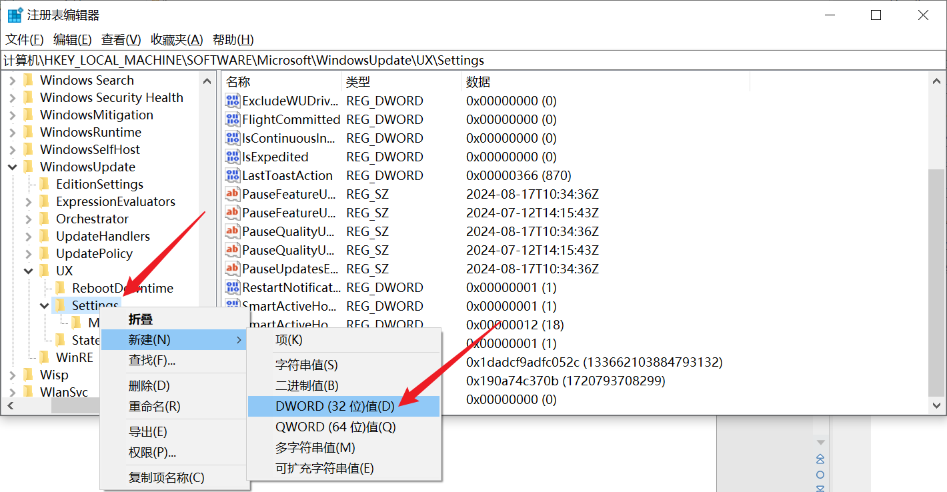Image resolution: width=947 pixels, height=492 pixels.
Task: Click the values list vertical scrollbar thumb
Action: point(936,281)
